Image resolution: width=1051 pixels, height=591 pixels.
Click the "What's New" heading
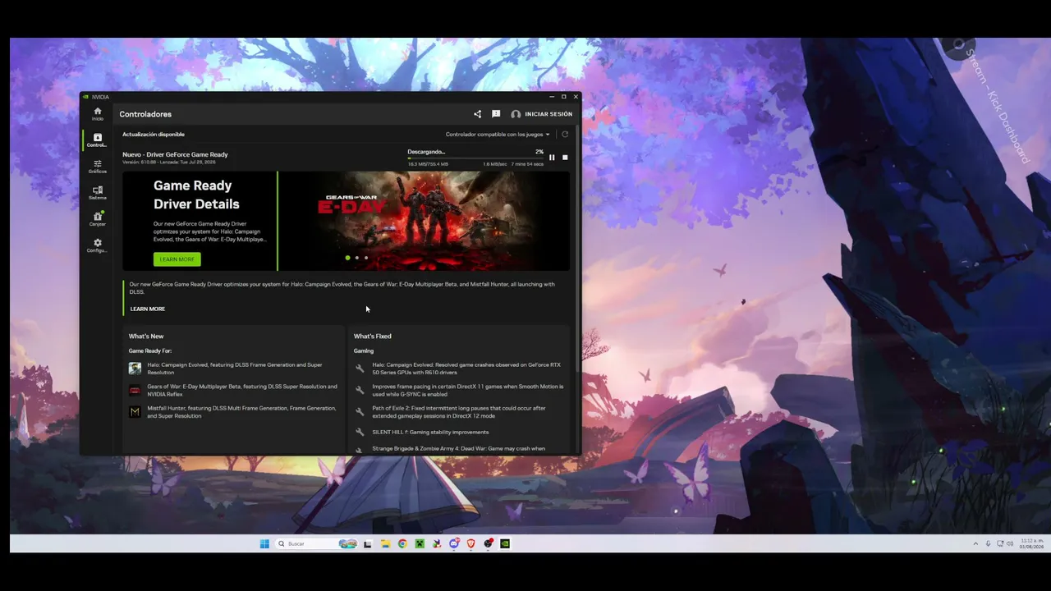(146, 336)
